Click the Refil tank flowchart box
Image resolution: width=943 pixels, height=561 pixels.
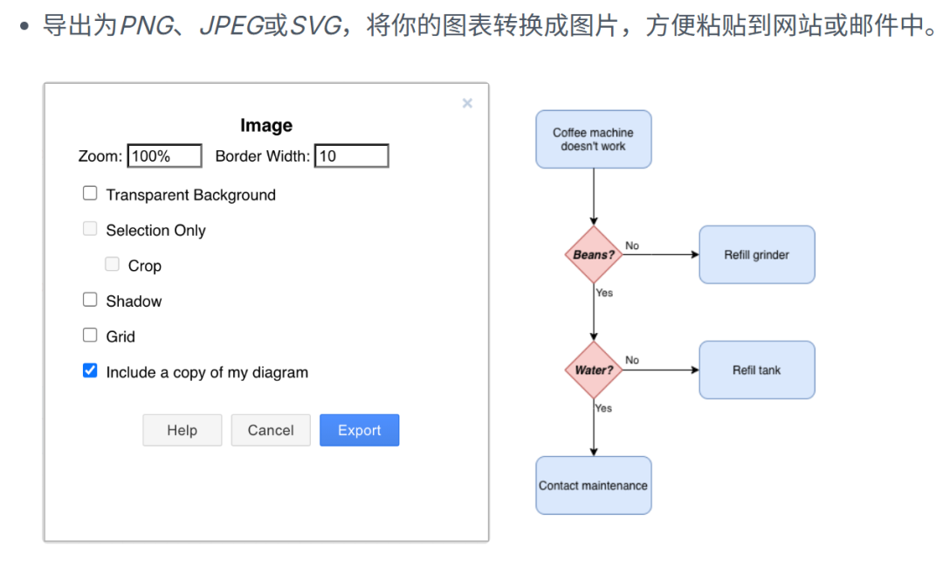pyautogui.click(x=756, y=370)
